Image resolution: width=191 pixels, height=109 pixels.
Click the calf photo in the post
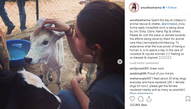[62, 54]
